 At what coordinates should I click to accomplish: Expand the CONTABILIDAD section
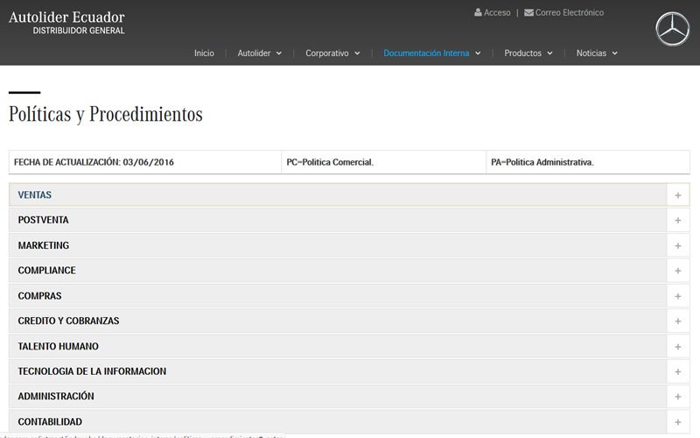[x=50, y=421]
